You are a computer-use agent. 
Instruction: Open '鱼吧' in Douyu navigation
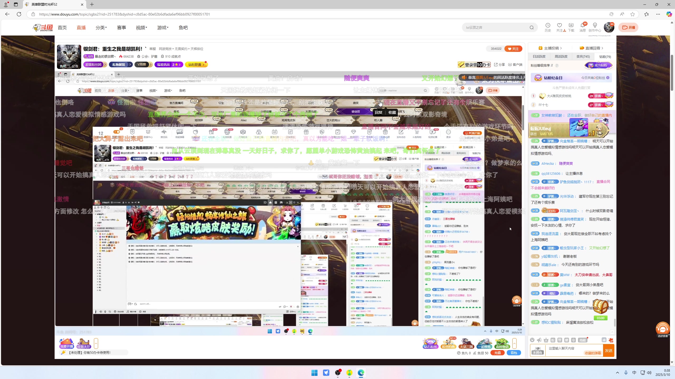pos(183,28)
